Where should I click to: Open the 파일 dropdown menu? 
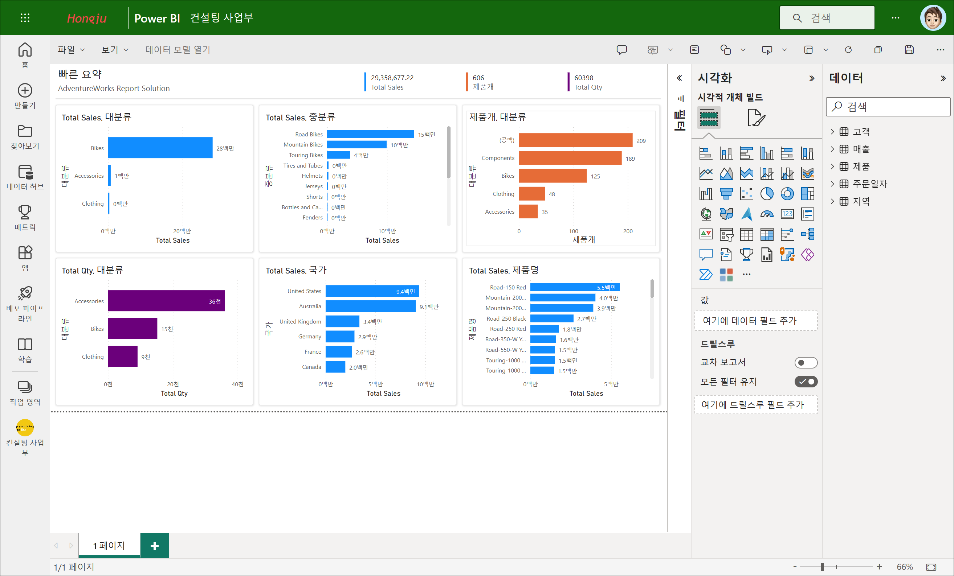[x=71, y=50]
